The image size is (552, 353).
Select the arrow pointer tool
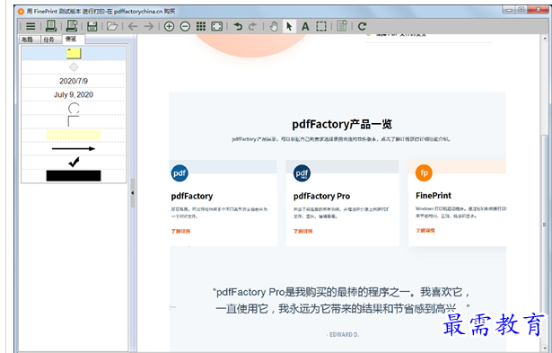click(x=289, y=26)
